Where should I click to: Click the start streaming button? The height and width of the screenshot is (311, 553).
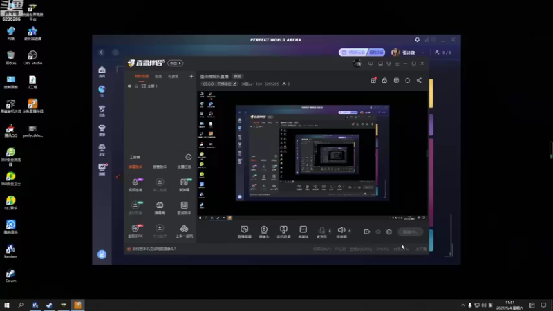pyautogui.click(x=410, y=232)
